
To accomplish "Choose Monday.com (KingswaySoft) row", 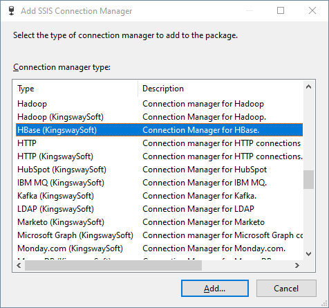I will pyautogui.click(x=159, y=248).
